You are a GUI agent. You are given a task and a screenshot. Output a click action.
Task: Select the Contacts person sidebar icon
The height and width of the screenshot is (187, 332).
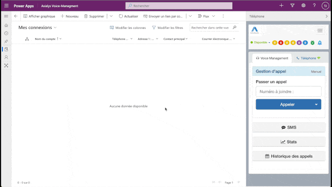pyautogui.click(x=6, y=57)
